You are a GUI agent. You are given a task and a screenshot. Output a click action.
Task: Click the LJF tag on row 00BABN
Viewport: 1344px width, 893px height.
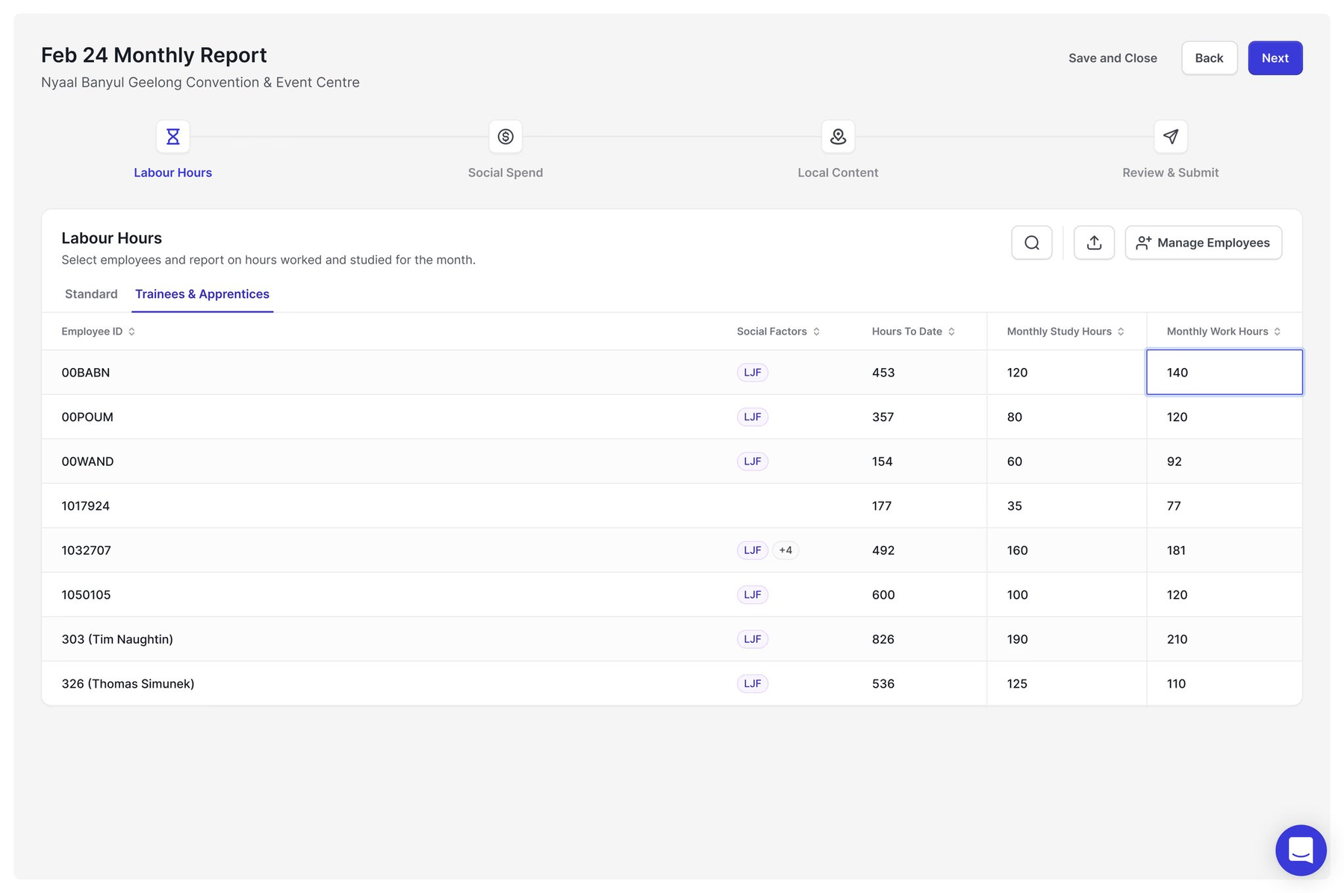point(753,373)
